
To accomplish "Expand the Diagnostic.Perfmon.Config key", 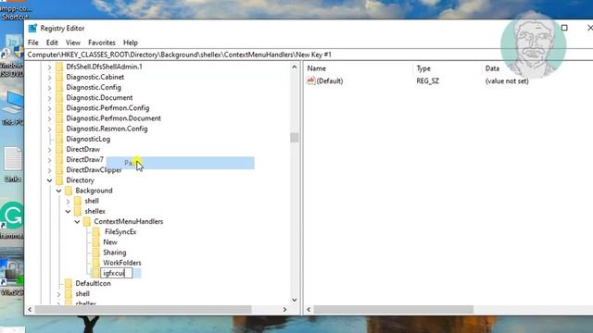I will 49,108.
